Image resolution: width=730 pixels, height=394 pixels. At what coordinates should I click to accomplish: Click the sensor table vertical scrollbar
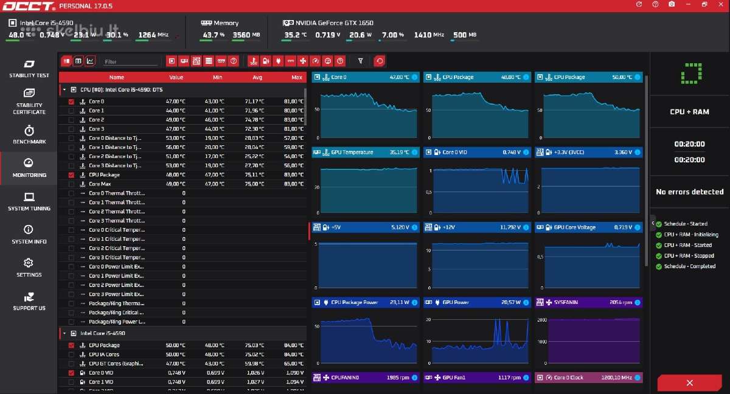pos(305,106)
